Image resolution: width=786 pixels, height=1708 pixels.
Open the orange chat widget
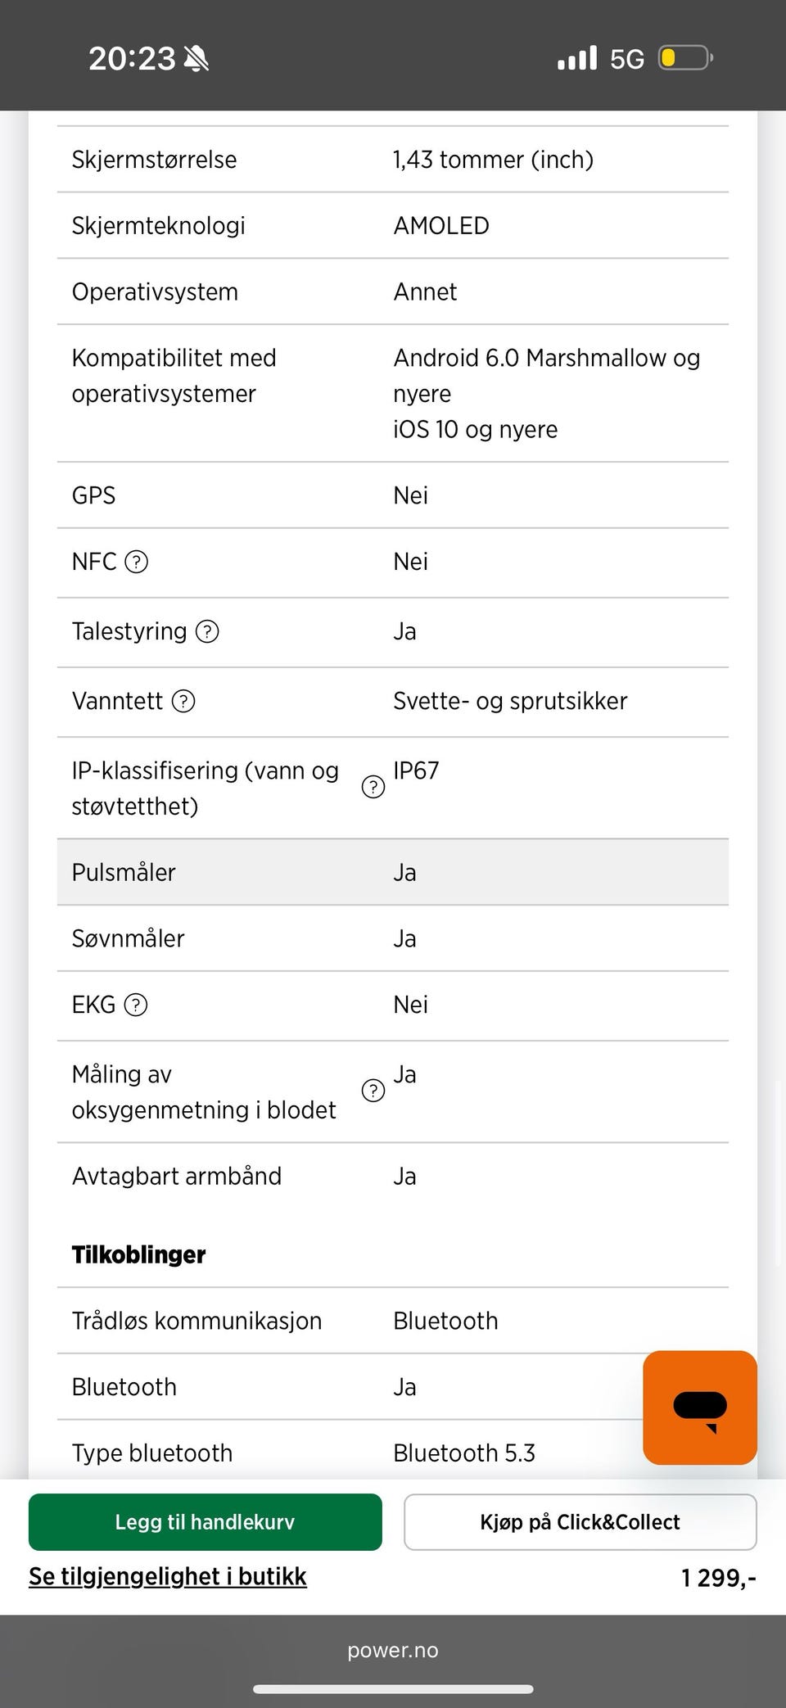699,1408
